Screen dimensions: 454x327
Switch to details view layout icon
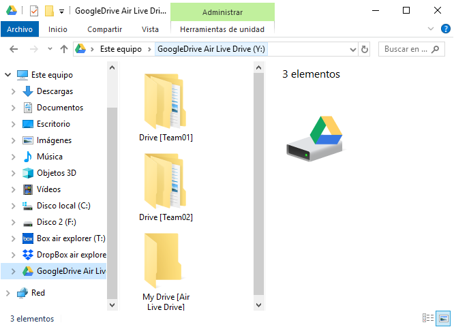(428, 318)
